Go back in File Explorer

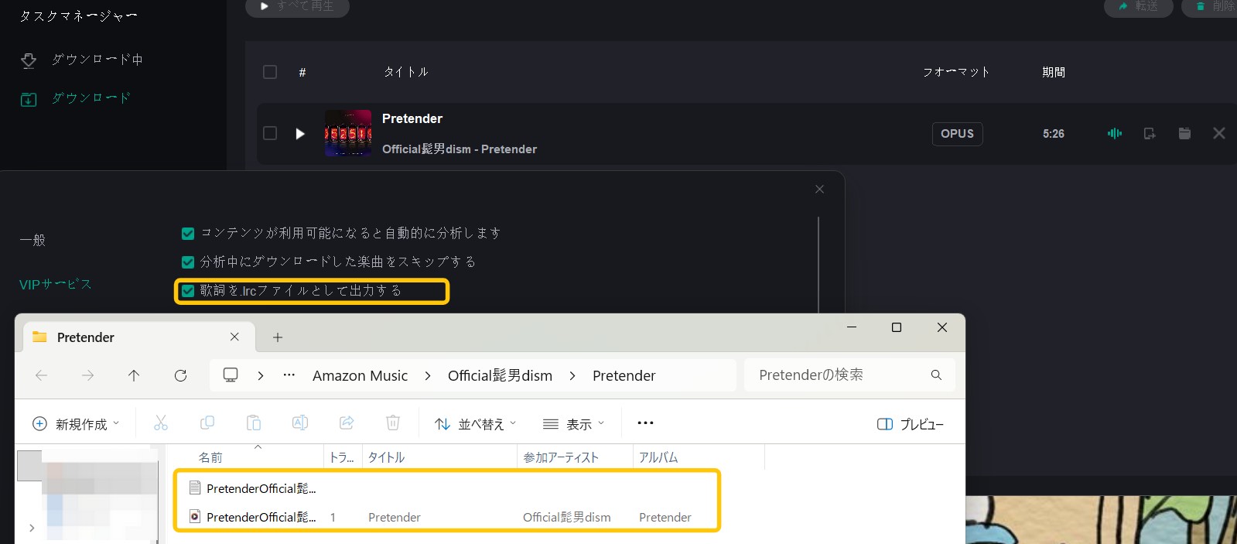tap(42, 375)
